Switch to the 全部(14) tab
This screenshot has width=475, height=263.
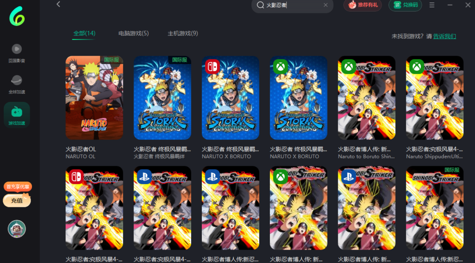(84, 33)
